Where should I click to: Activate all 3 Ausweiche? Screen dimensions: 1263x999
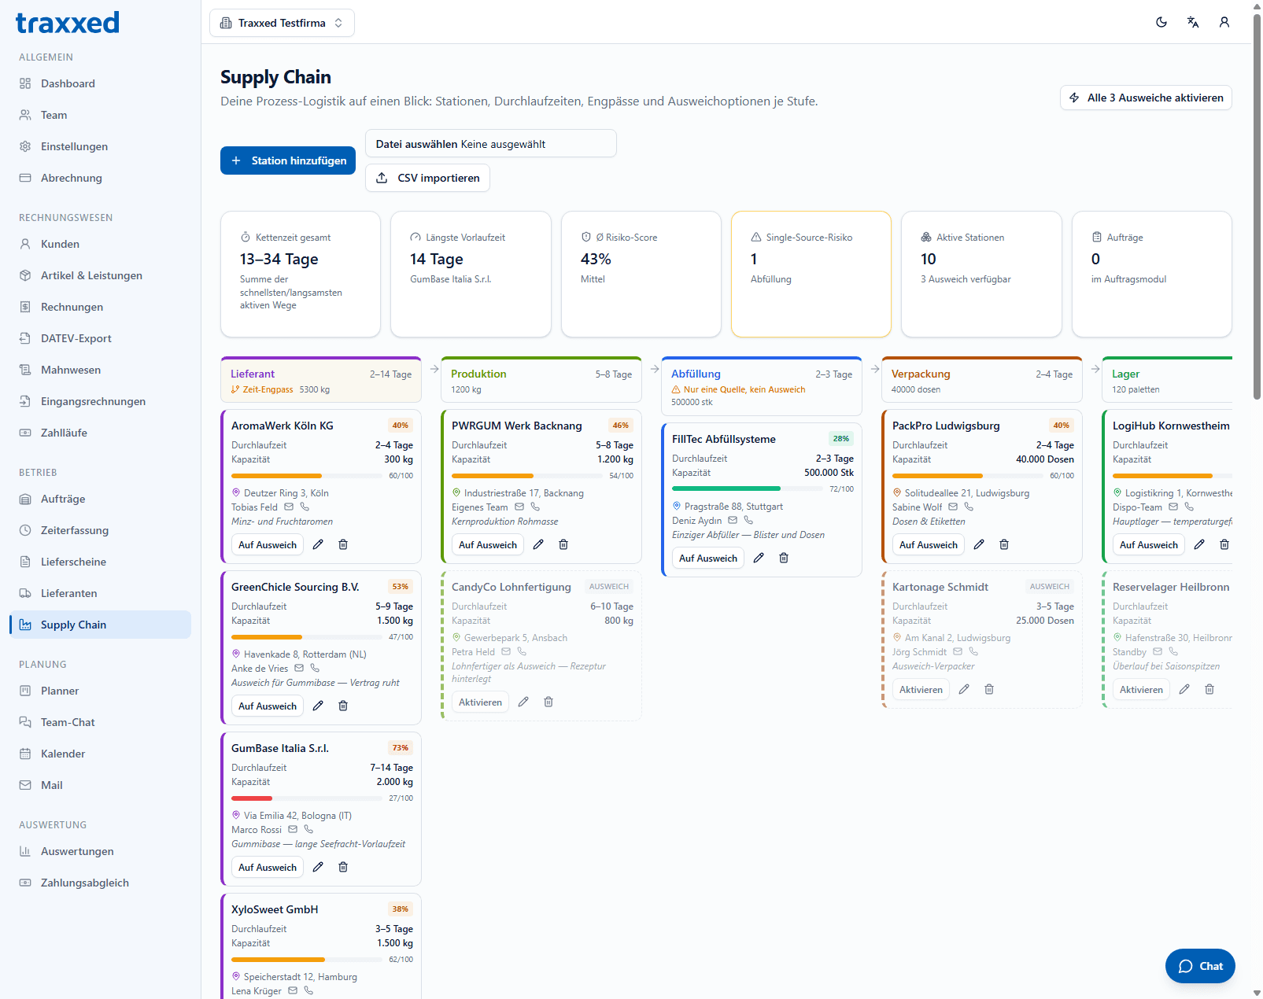1146,98
